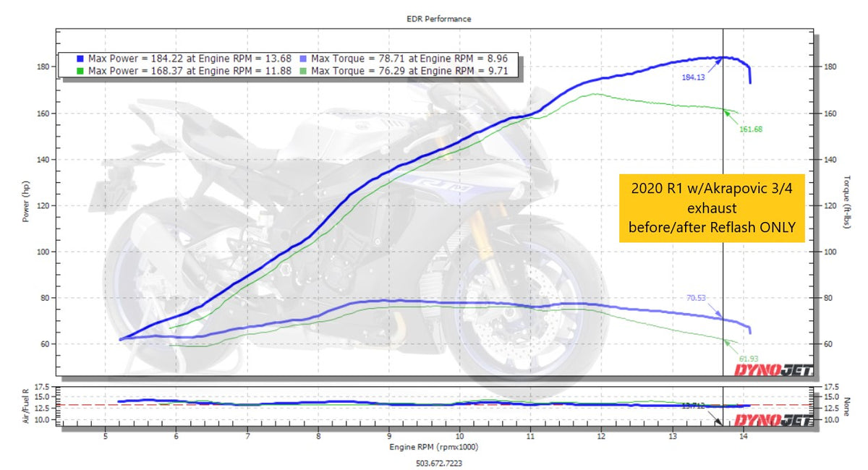Click the 61.93 green torque data label

[x=750, y=359]
